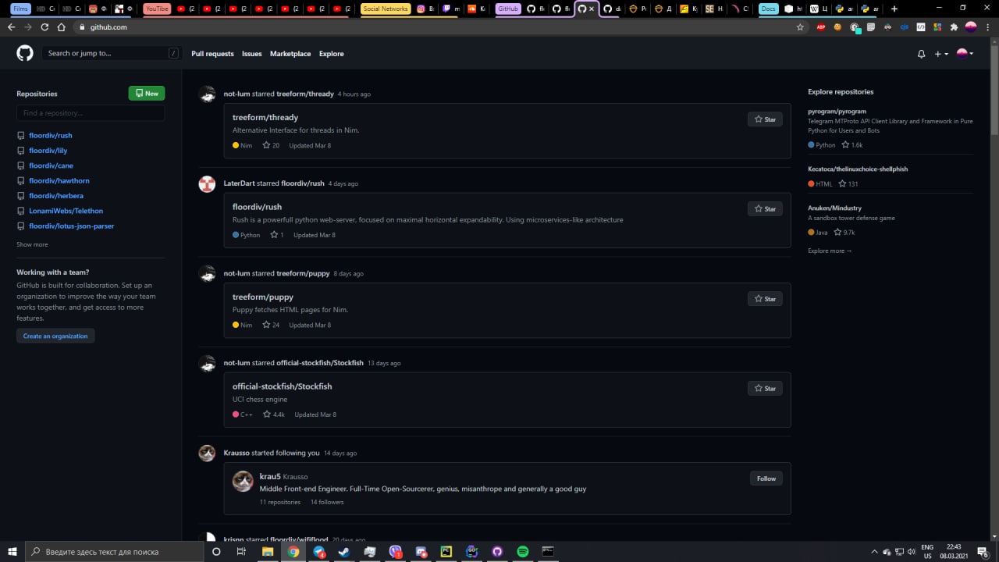Image resolution: width=999 pixels, height=562 pixels.
Task: Expand repositories list with Show more
Action: click(x=32, y=244)
